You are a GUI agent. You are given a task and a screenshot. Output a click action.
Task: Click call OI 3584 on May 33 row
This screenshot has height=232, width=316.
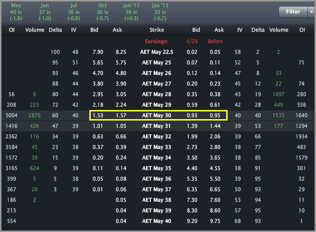coord(12,147)
